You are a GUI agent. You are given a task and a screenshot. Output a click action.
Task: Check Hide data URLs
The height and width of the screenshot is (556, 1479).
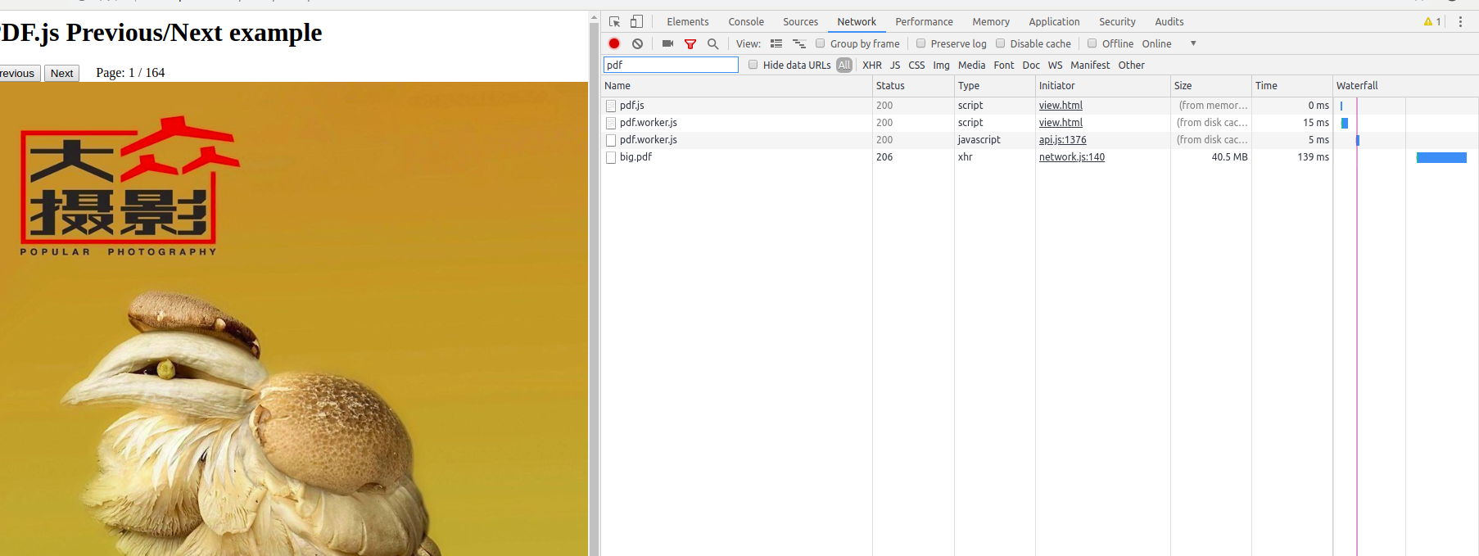point(753,65)
